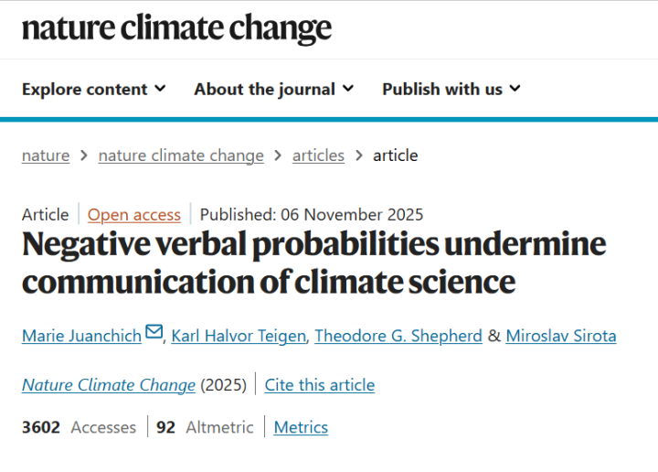View author Theodore G. Shepherd details
This screenshot has height=472, width=658.
(x=398, y=336)
